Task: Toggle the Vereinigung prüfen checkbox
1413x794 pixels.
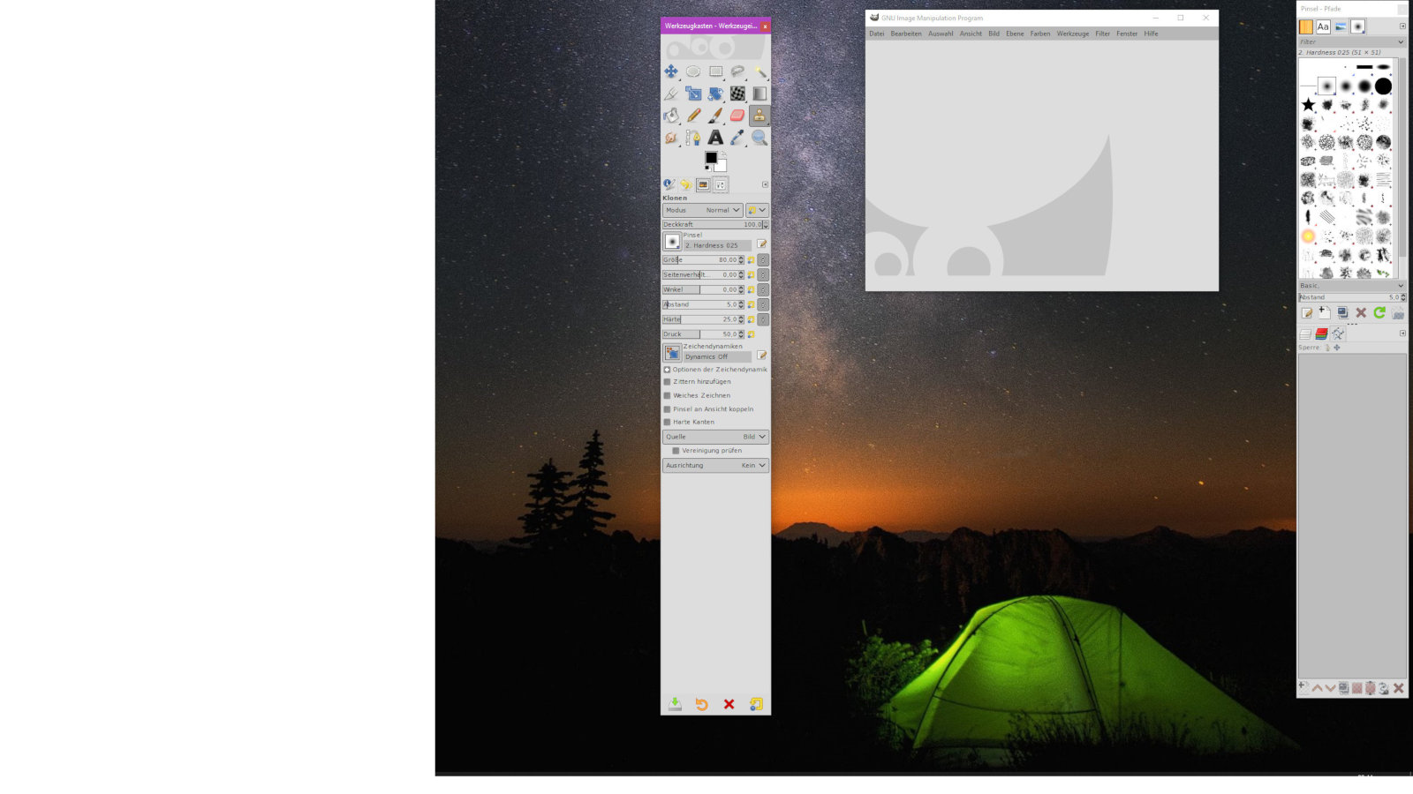Action: click(676, 451)
